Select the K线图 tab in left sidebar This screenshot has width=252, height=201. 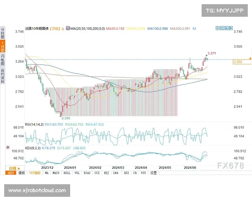click(3, 46)
